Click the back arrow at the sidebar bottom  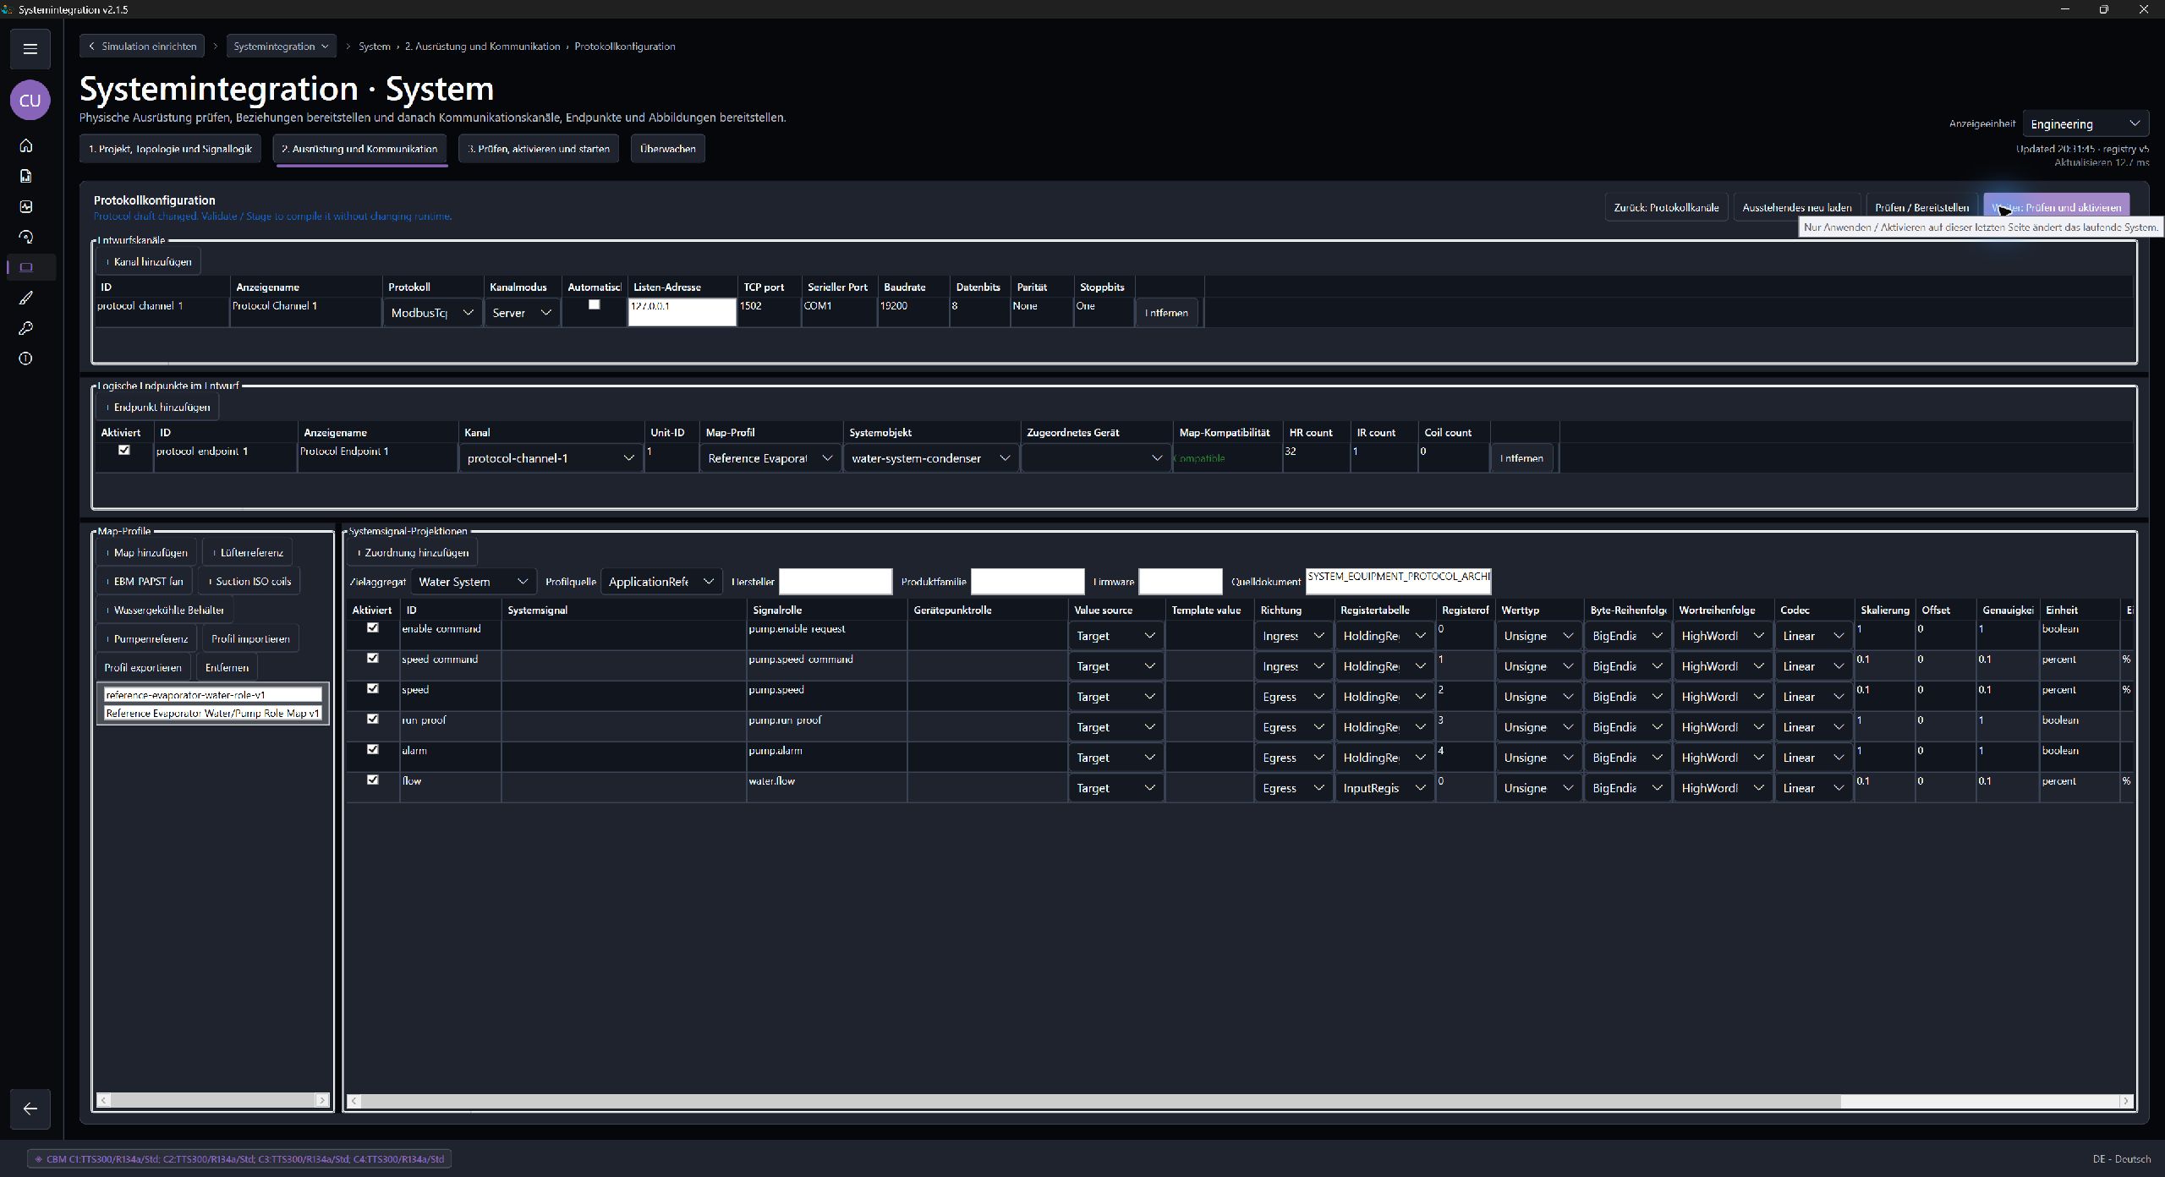click(30, 1109)
